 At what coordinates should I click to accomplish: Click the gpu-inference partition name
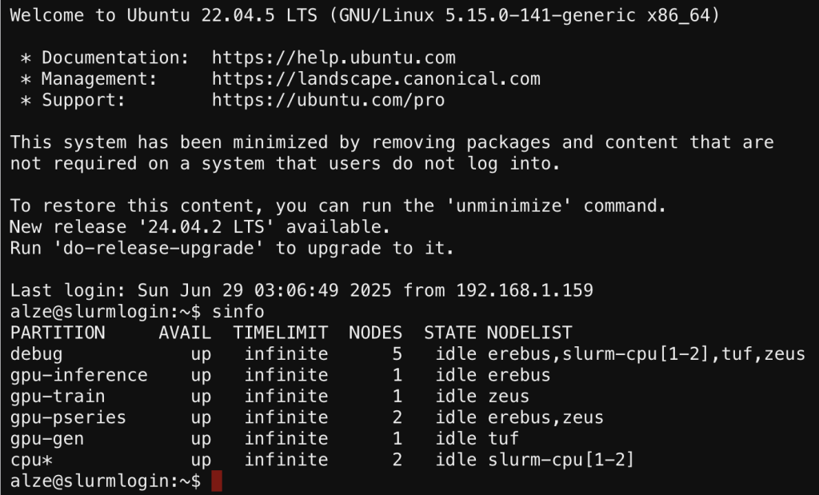pyautogui.click(x=79, y=375)
